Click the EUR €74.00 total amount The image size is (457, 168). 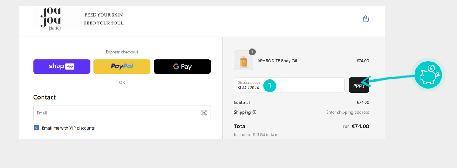(x=356, y=127)
